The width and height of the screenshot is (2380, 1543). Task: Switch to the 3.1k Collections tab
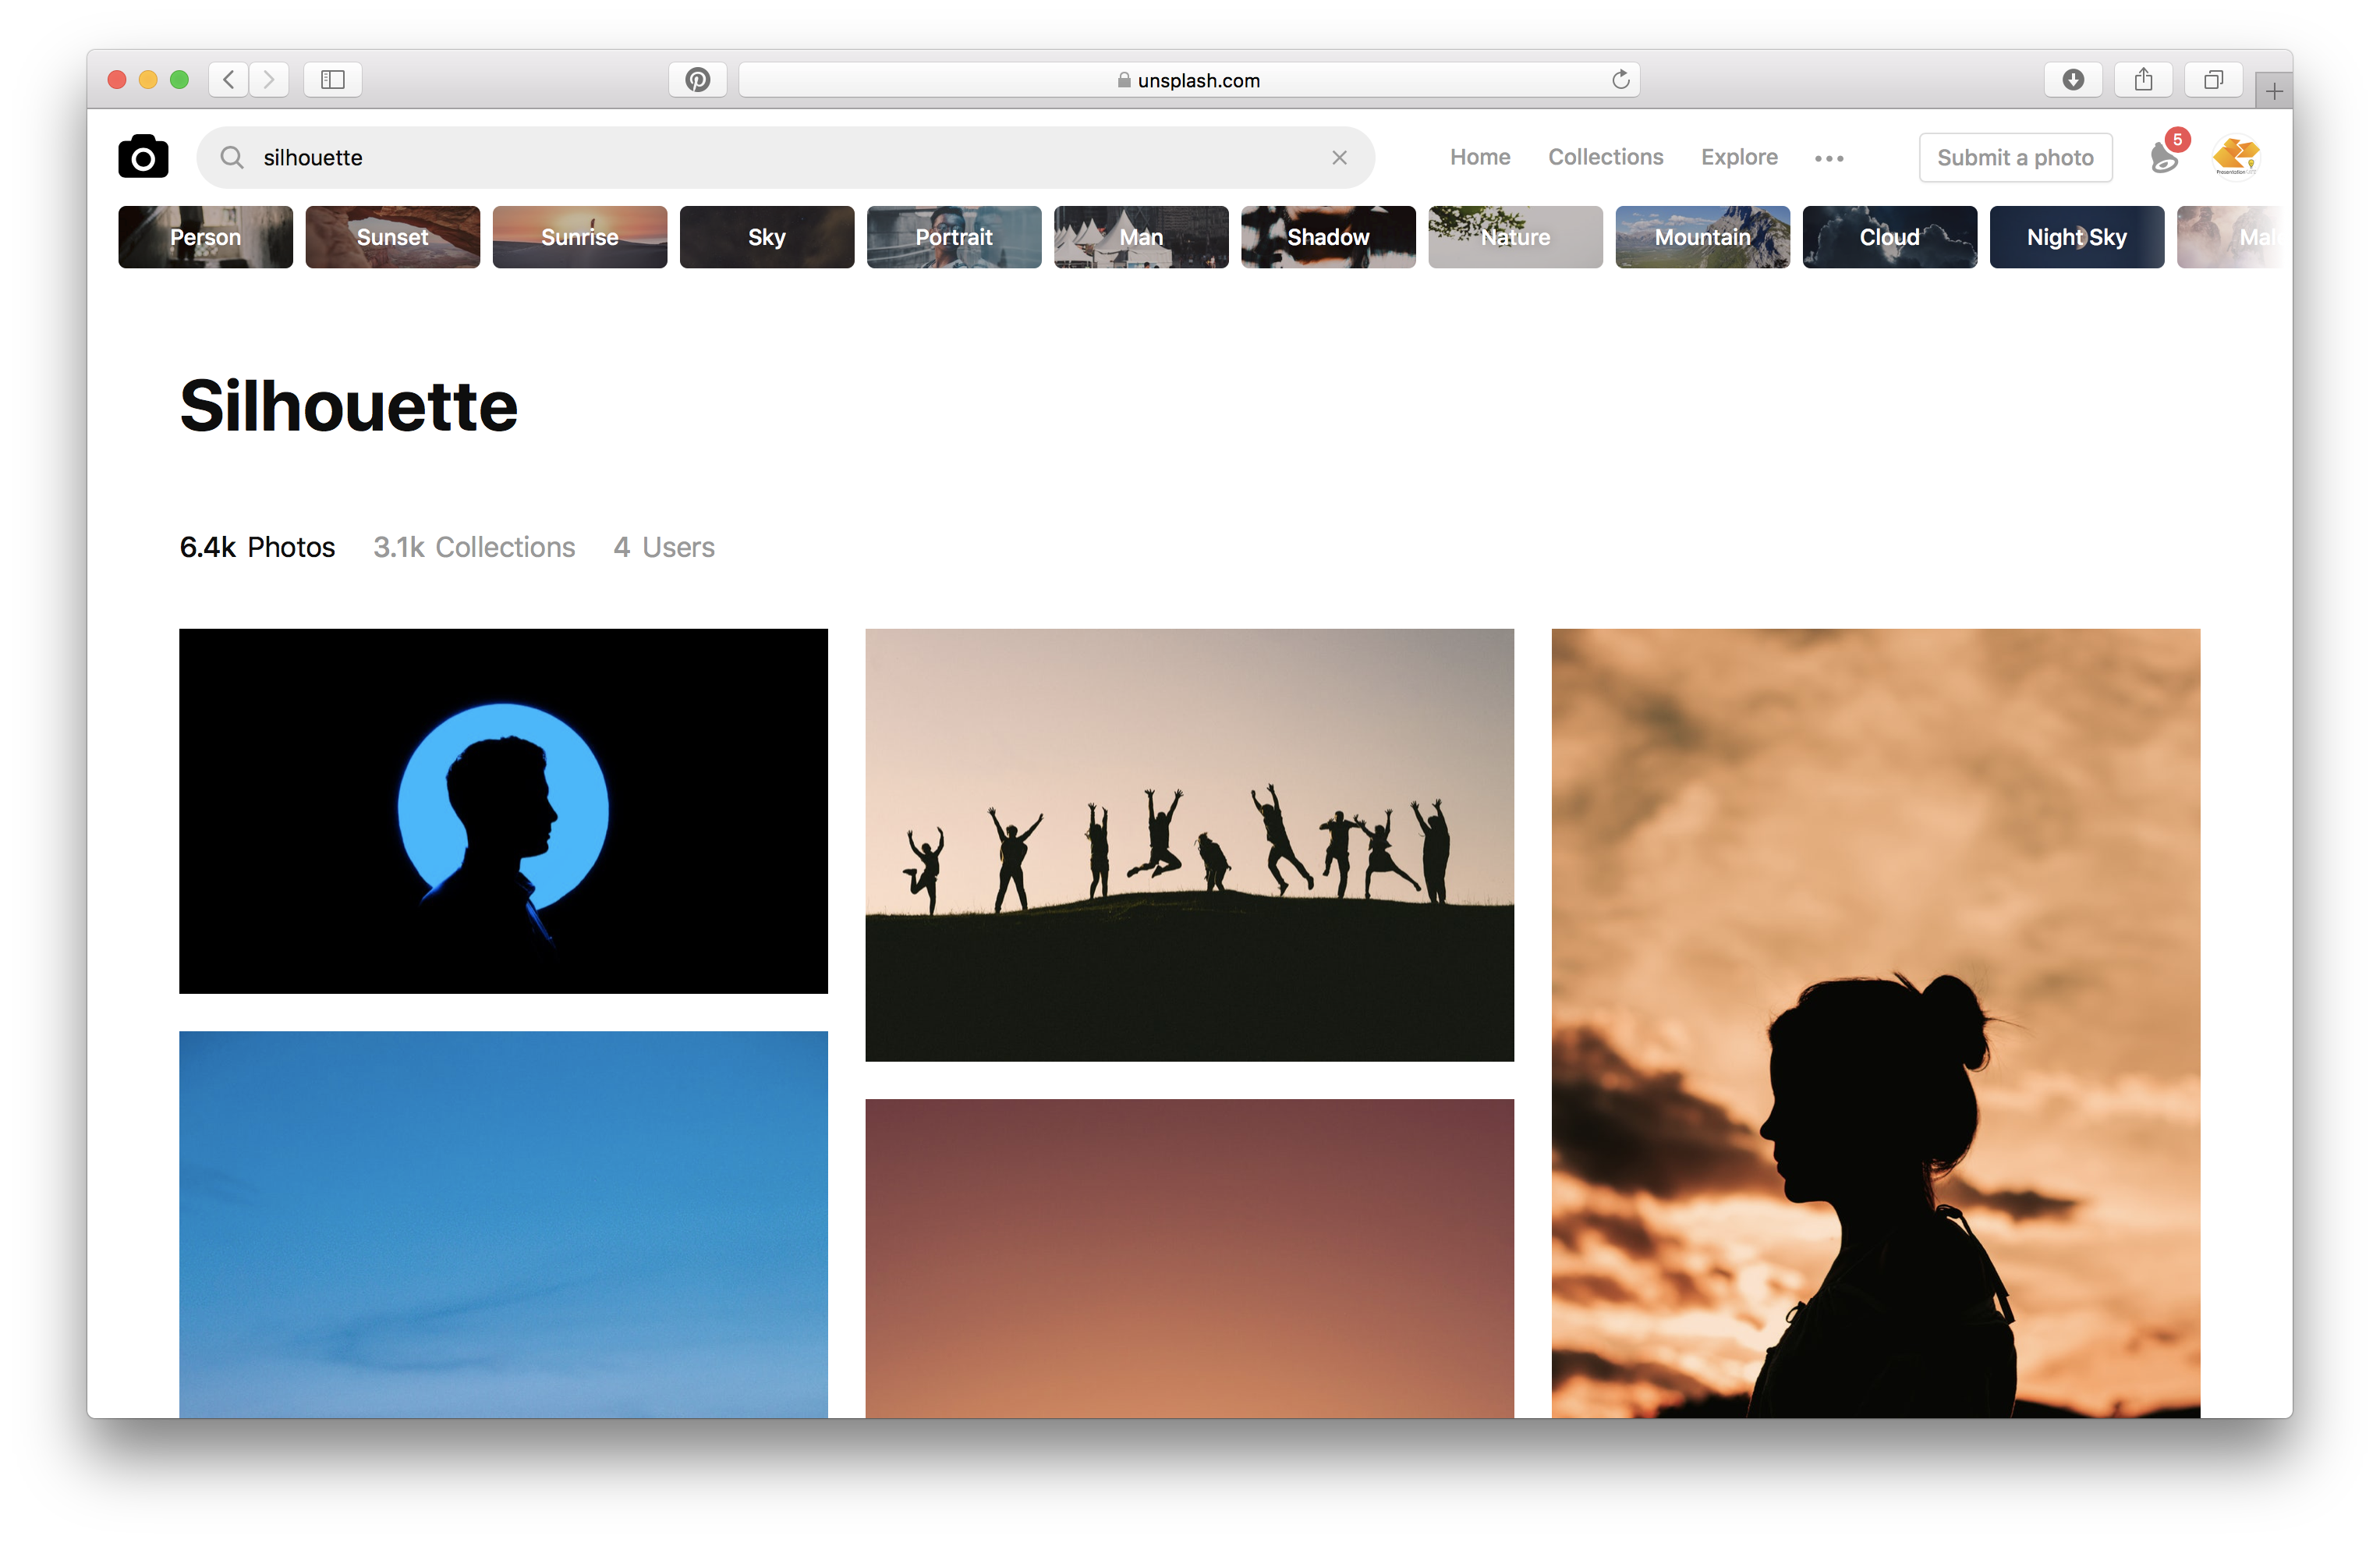[x=474, y=548]
